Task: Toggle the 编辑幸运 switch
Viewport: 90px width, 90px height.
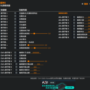Action: click(x=74, y=32)
